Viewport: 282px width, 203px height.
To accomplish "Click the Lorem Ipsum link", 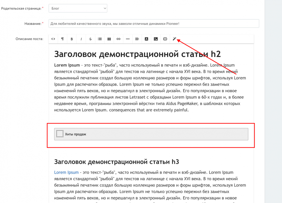I will 66,172.
